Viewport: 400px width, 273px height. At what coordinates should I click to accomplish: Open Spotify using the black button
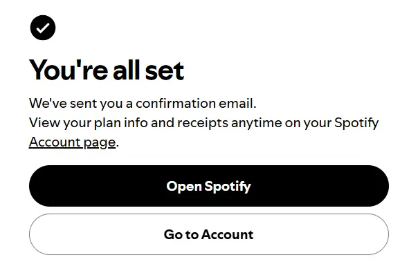click(x=209, y=186)
